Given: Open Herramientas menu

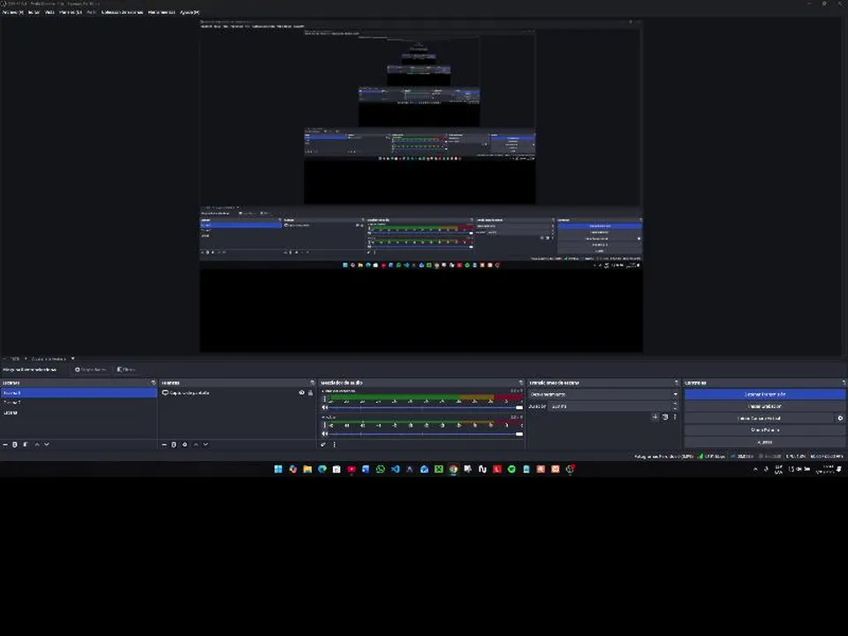Looking at the screenshot, I should click(161, 11).
